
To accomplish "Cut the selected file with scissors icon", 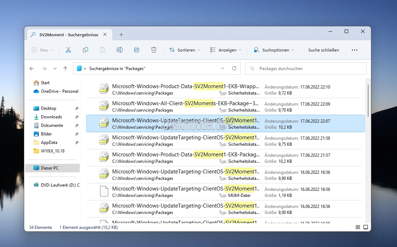I will tap(68, 50).
